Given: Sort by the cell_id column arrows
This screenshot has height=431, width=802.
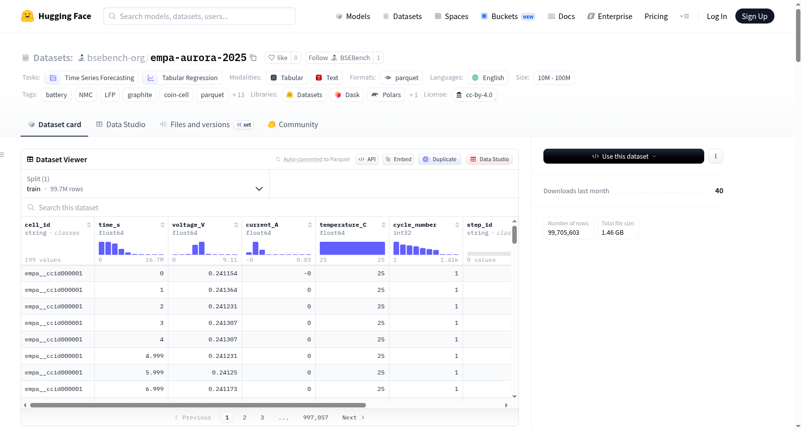Looking at the screenshot, I should (x=89, y=225).
